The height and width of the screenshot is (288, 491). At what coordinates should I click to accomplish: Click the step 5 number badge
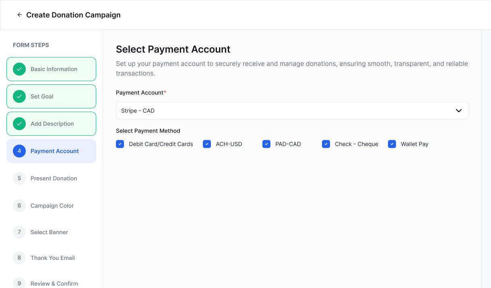click(19, 178)
